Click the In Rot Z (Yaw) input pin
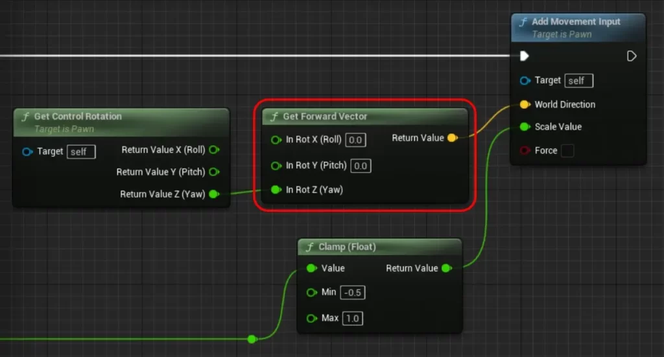The image size is (664, 357). (x=276, y=190)
